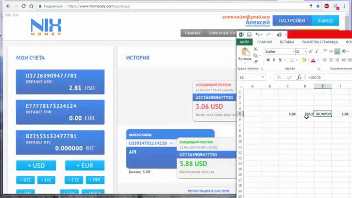The width and height of the screenshot is (352, 198).
Task: Open the ФАЙЛ tab in Excel
Action: 244,42
